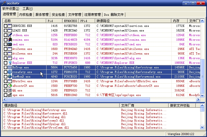Click process list scroll-left arrow

point(5,100)
